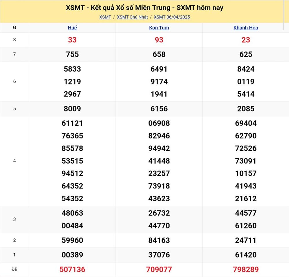Select Huế's fifth prize number 8009
Viewport: 289px width, 277px height.
[x=72, y=109]
